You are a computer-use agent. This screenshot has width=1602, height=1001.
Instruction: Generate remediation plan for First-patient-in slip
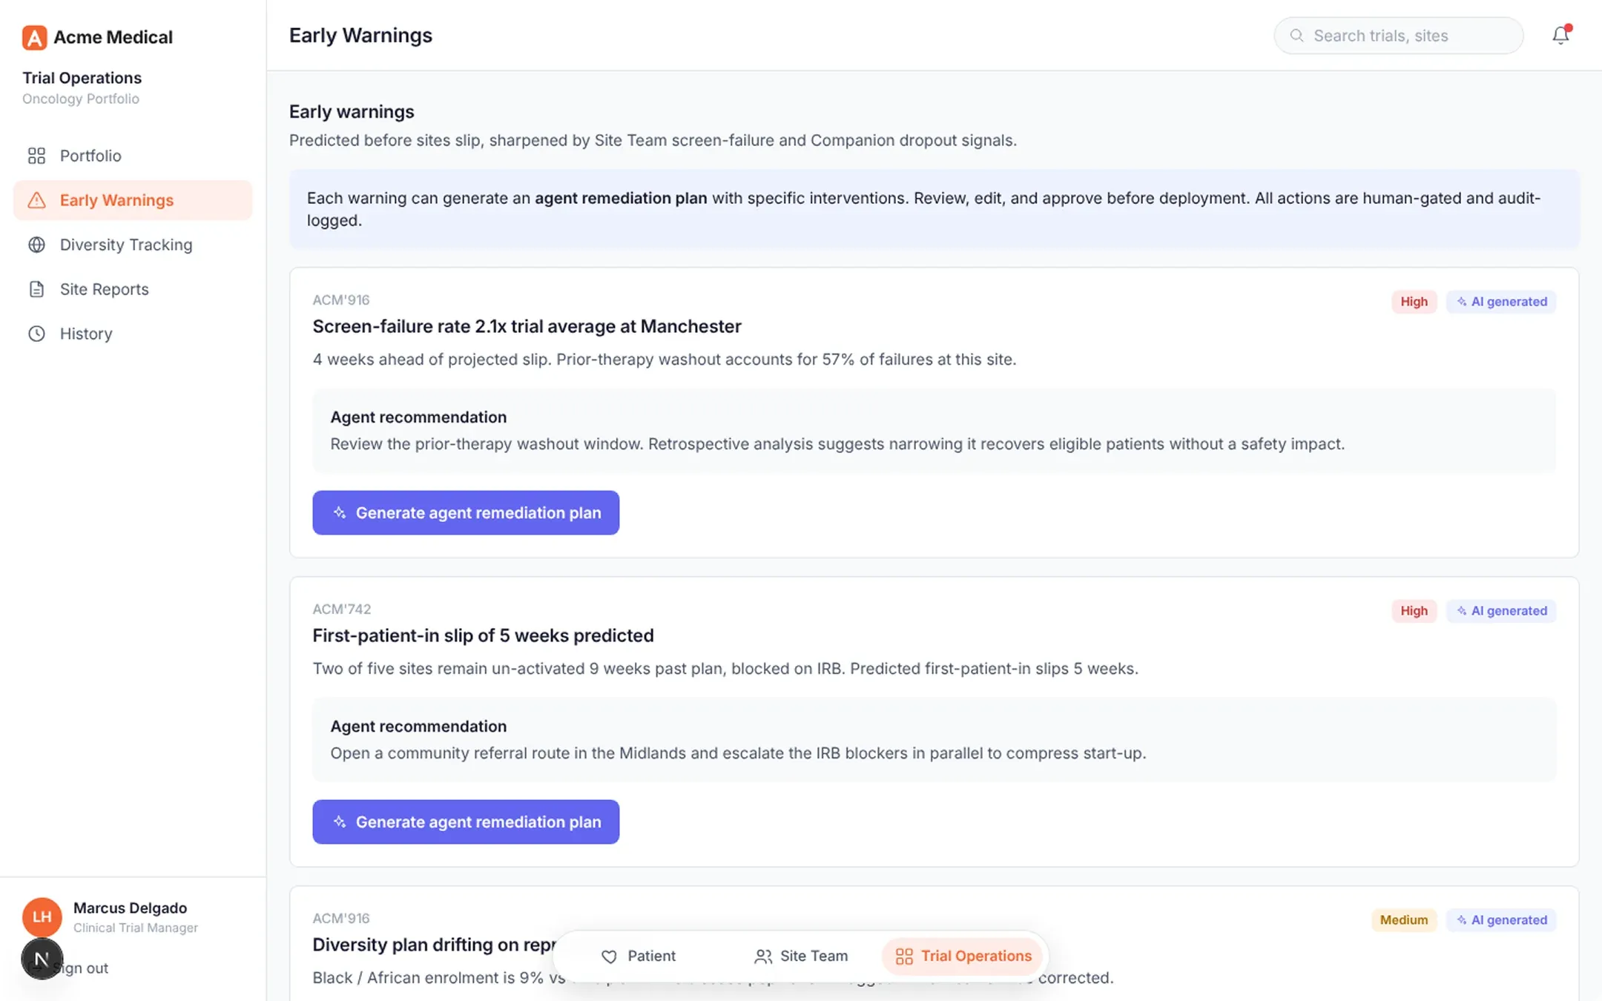pyautogui.click(x=466, y=822)
